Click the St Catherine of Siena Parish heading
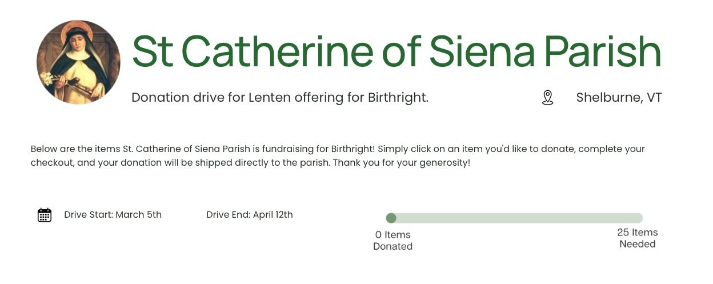Image resolution: width=713 pixels, height=284 pixels. [x=396, y=52]
